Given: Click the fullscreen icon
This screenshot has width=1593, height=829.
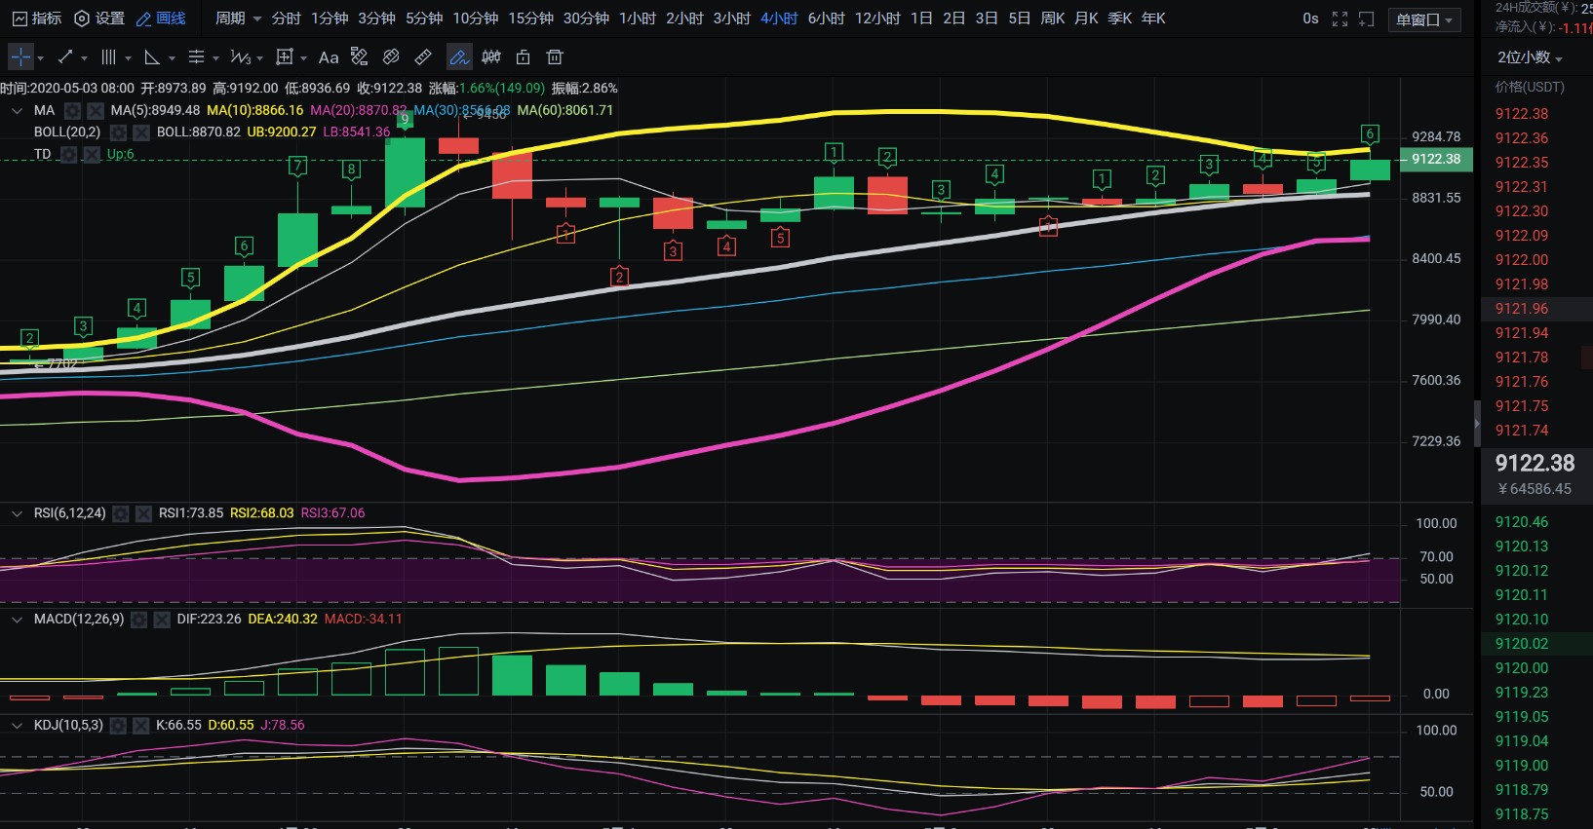Looking at the screenshot, I should click(1340, 19).
